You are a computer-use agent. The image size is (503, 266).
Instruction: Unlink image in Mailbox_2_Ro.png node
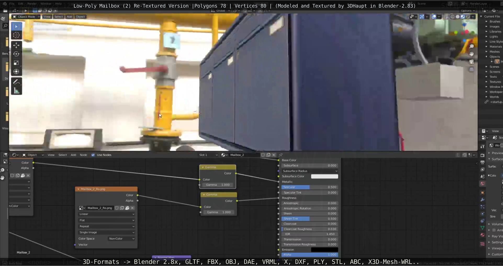coord(132,208)
